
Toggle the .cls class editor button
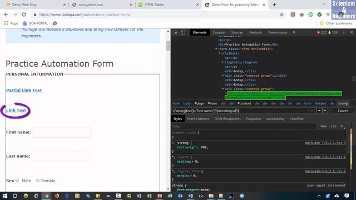coord(333,126)
